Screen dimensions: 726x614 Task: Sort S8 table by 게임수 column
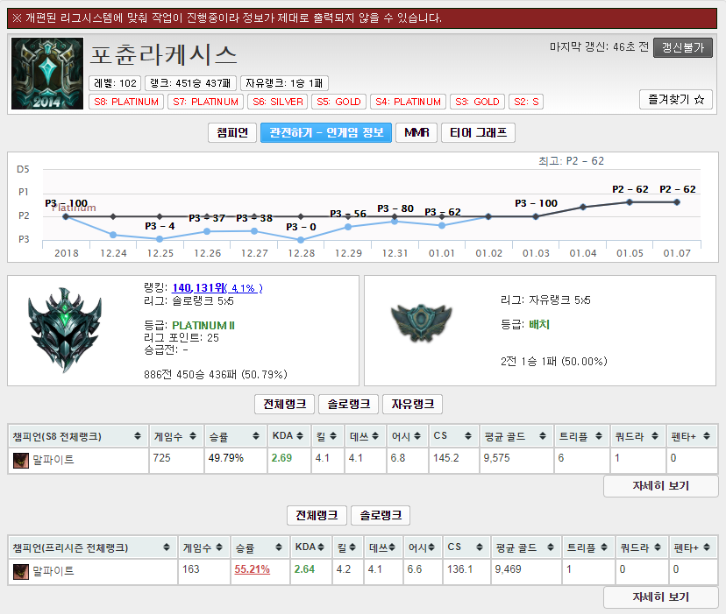click(x=176, y=436)
